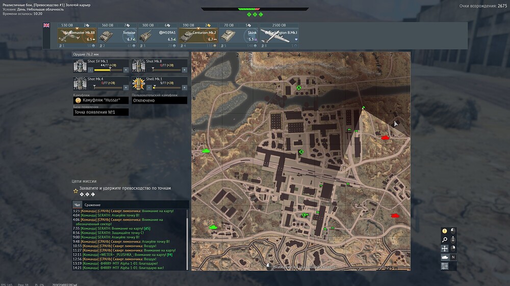Image resolution: width=510 pixels, height=286 pixels.
Task: Toggle the tank vehicle map filter
Action: click(x=445, y=257)
